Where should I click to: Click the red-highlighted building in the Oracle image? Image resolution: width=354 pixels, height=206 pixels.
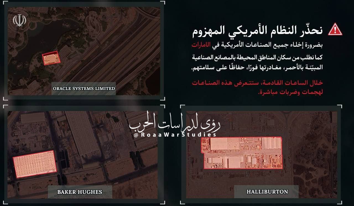click(51, 58)
